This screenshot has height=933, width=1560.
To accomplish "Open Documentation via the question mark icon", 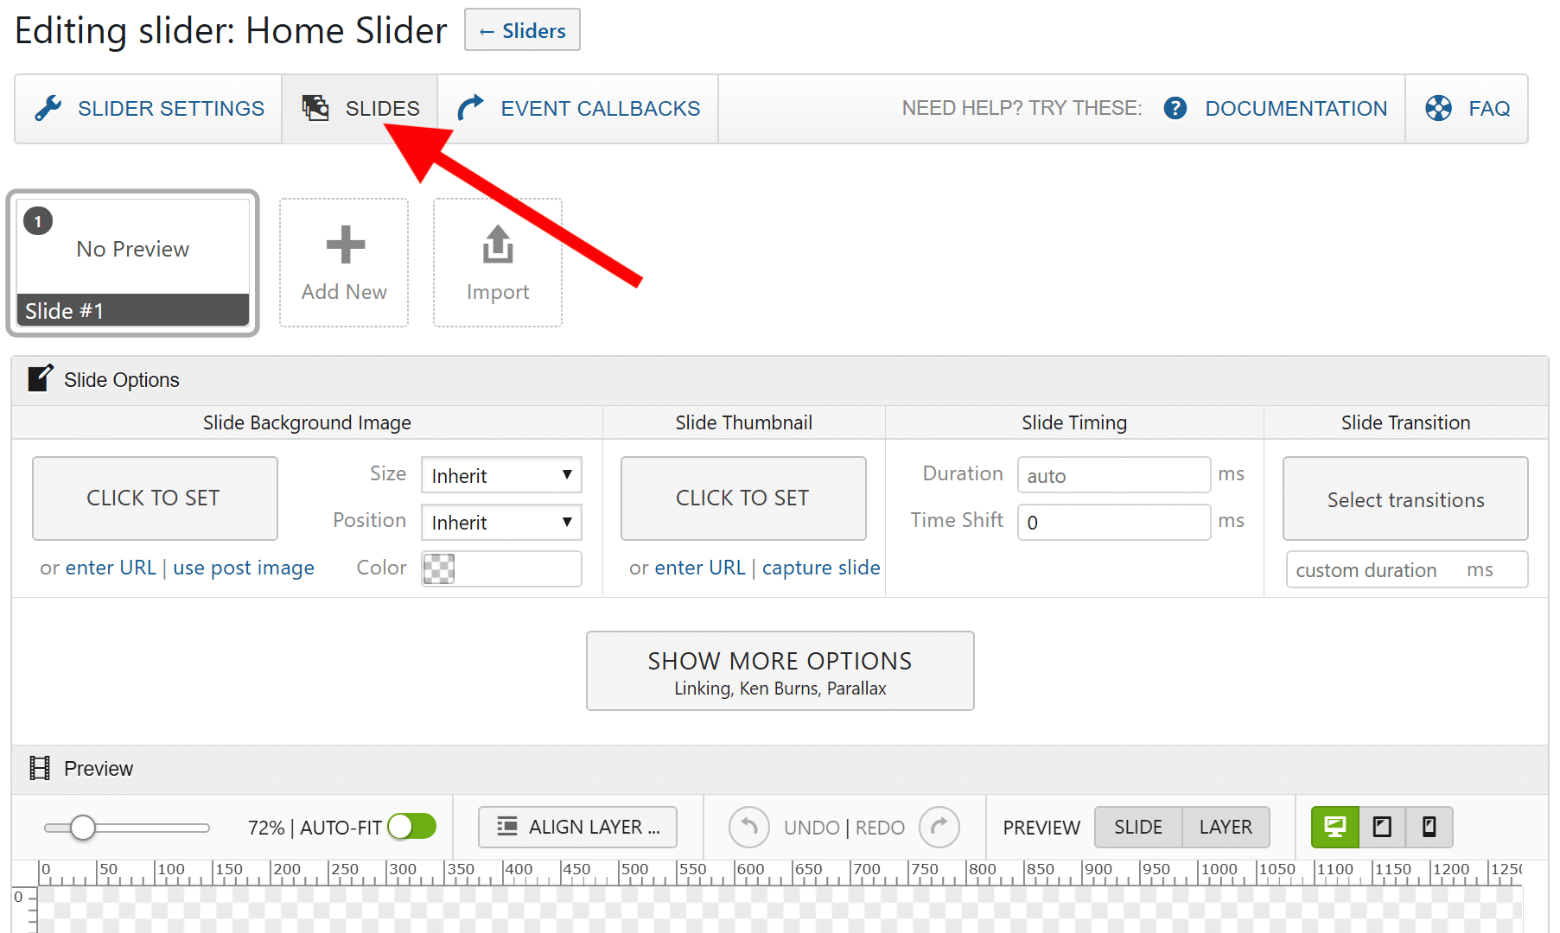I will click(x=1175, y=108).
